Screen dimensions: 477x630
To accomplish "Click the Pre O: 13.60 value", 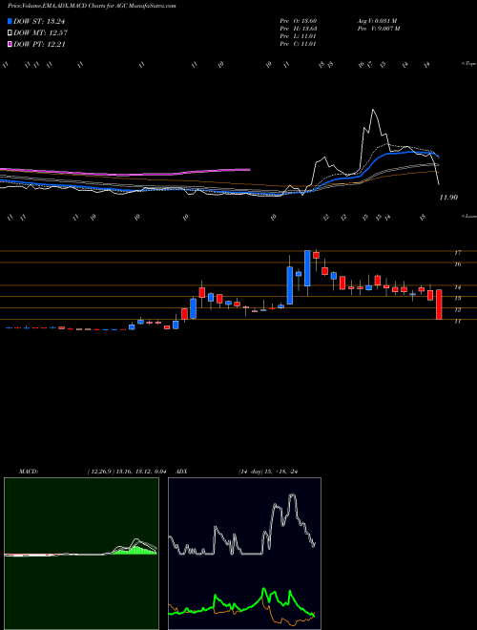I will click(x=300, y=21).
